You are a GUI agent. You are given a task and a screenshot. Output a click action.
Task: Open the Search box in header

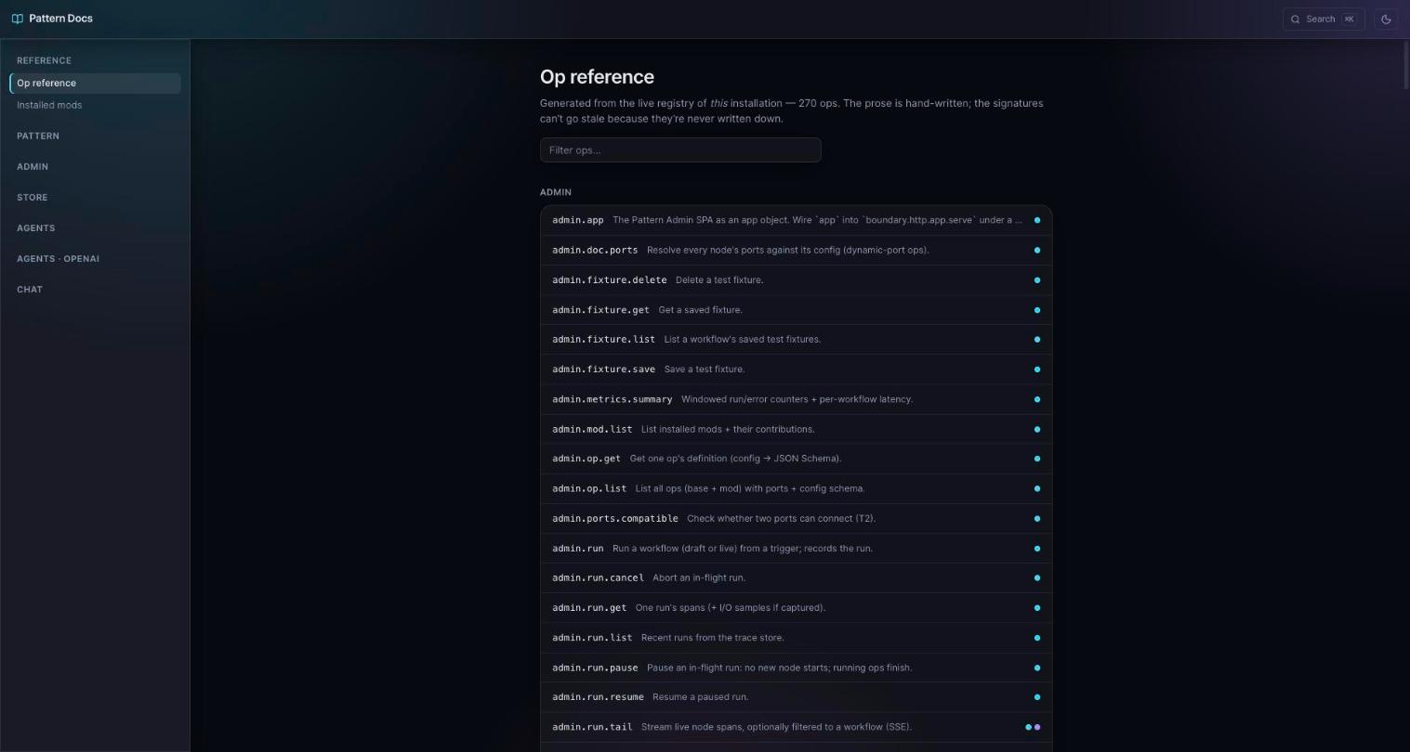point(1324,19)
